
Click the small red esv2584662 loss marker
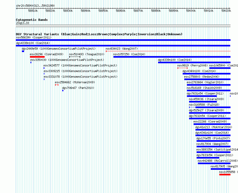pos(57,85)
